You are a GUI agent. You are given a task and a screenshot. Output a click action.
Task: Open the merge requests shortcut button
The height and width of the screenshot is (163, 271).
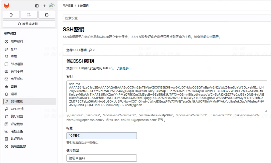[29, 15]
